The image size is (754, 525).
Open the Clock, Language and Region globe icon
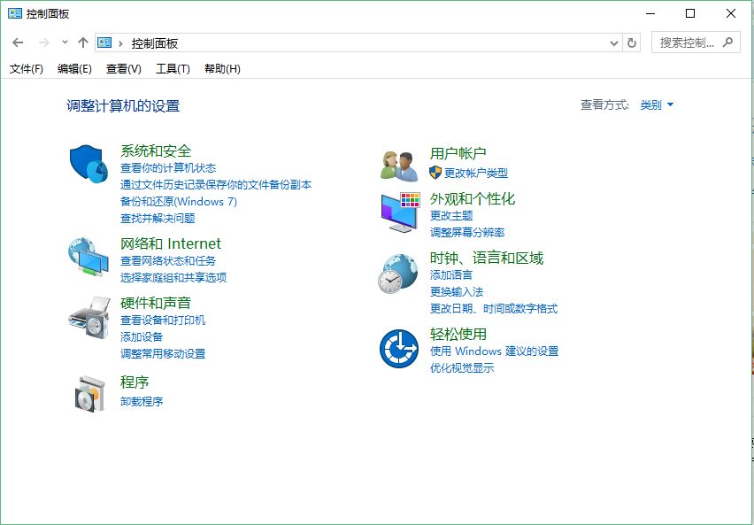coord(397,274)
